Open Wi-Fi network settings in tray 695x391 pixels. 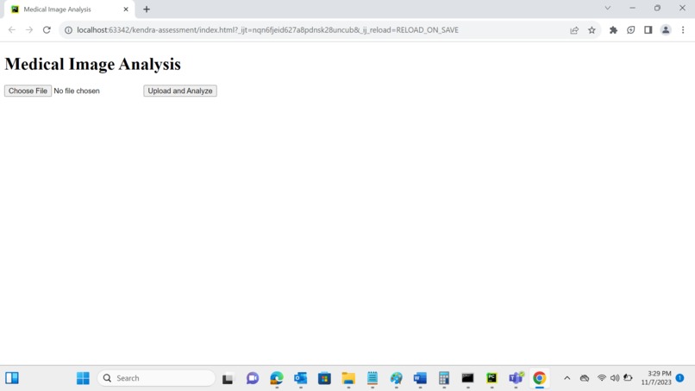click(x=602, y=378)
